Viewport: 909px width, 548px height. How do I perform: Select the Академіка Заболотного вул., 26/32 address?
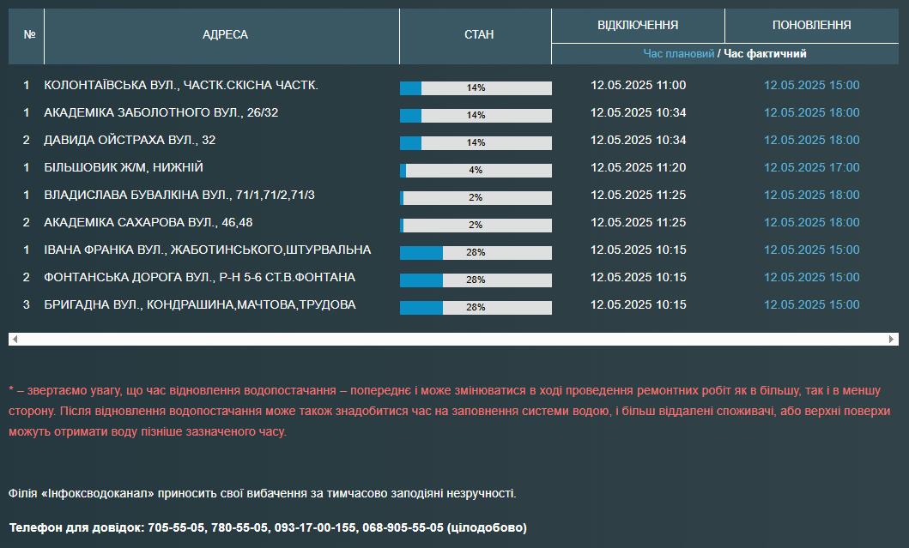[x=161, y=112]
